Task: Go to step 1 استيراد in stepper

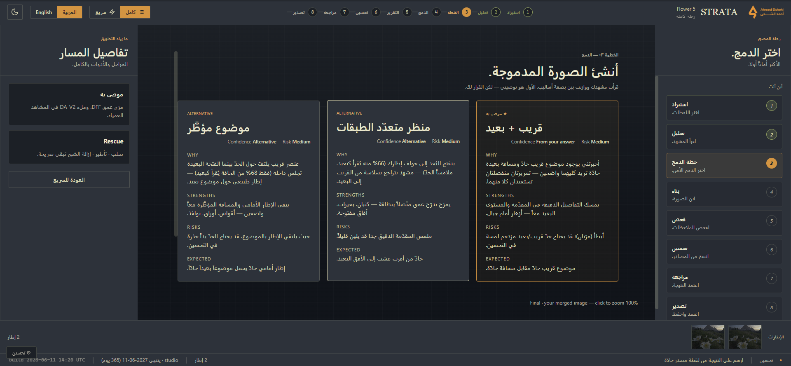Action: (520, 12)
